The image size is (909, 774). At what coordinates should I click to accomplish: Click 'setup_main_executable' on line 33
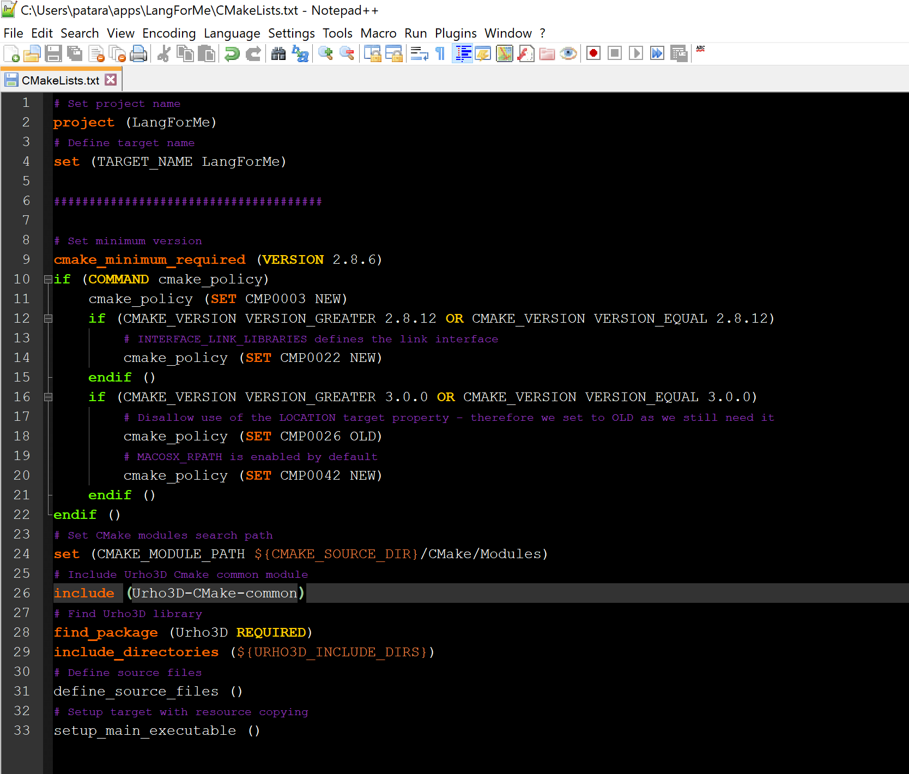[145, 731]
